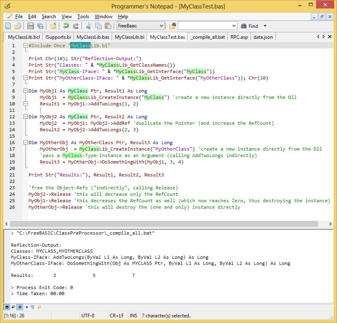Open the File menu

[x=19, y=16]
